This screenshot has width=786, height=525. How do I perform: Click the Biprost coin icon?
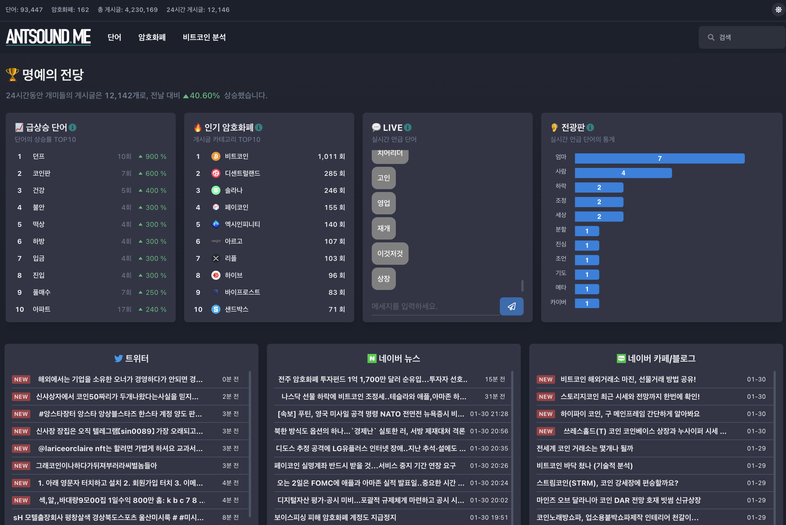(216, 292)
